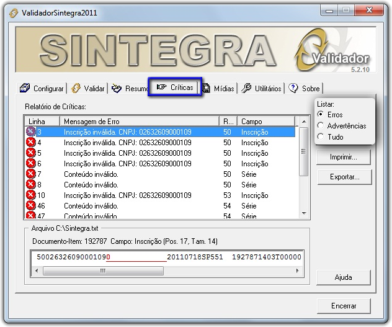
Task: Click the record 53 cell of line 10
Action: coord(227,195)
